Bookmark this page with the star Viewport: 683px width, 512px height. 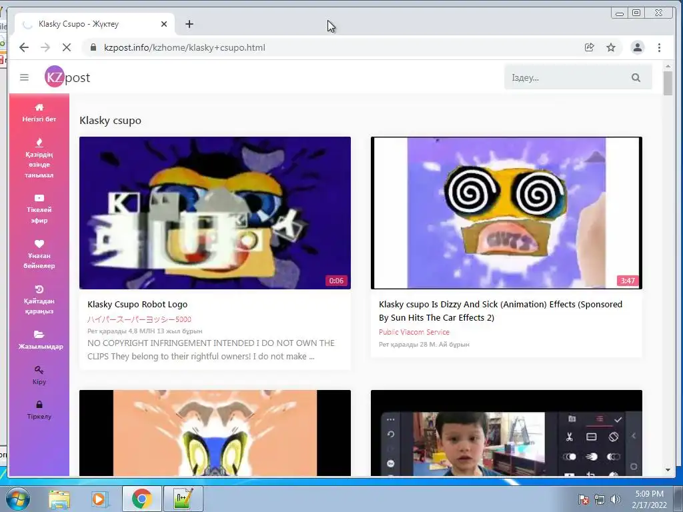pyautogui.click(x=611, y=47)
